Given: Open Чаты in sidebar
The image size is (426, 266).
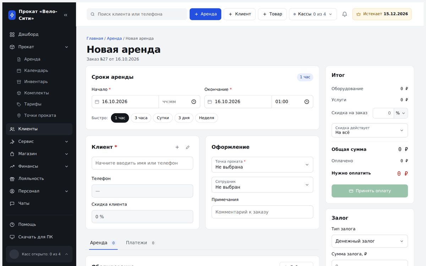Looking at the screenshot, I should (x=39, y=204).
